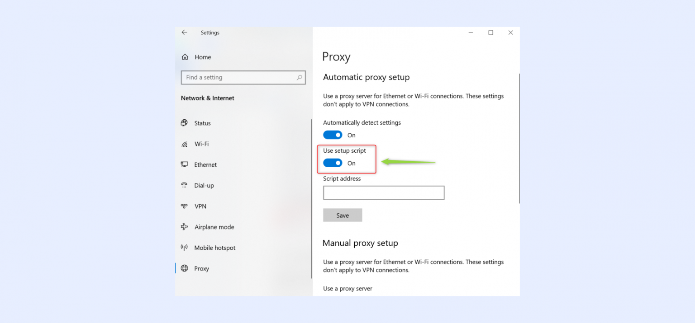Click the Home house icon

185,57
